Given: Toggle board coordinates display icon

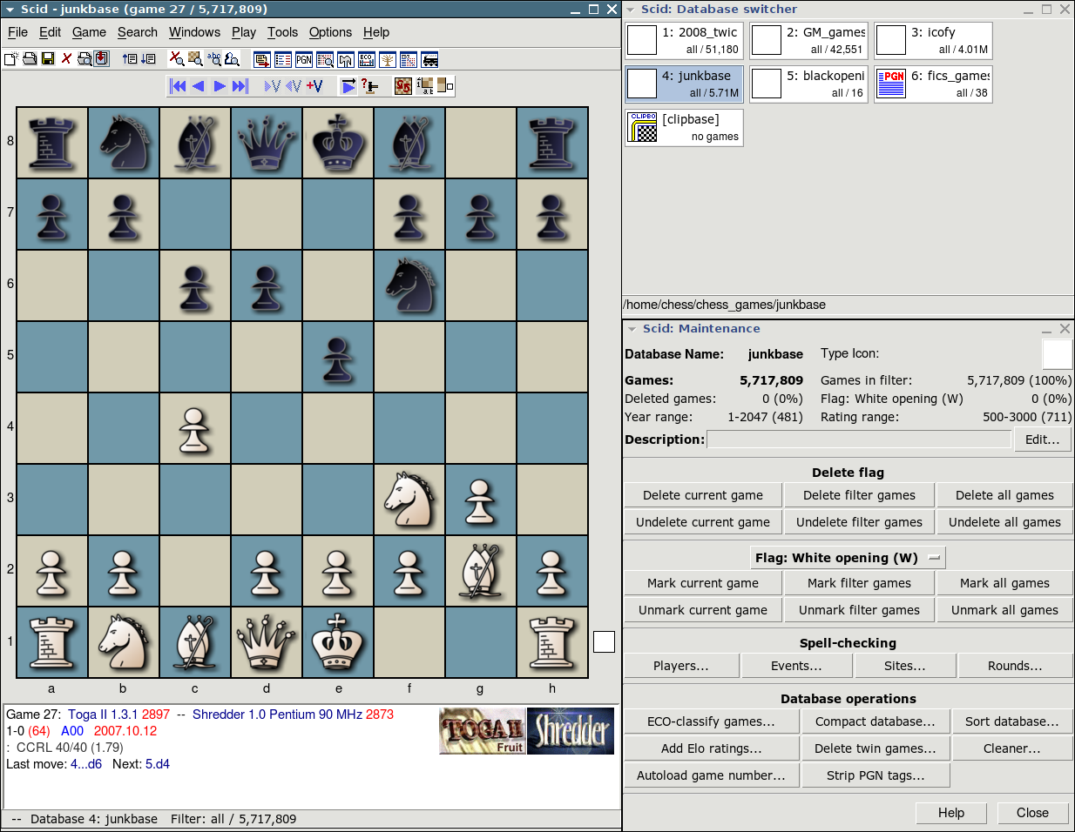Looking at the screenshot, I should click(425, 85).
